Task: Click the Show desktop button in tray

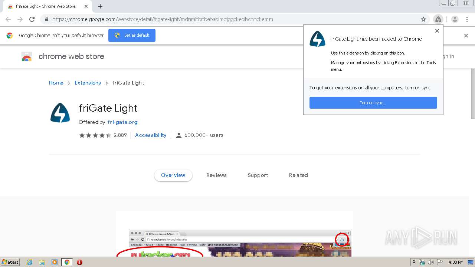Action: pos(471,262)
